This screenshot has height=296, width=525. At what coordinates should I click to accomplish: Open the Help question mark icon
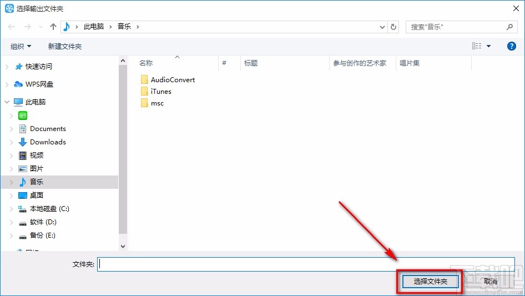[511, 46]
